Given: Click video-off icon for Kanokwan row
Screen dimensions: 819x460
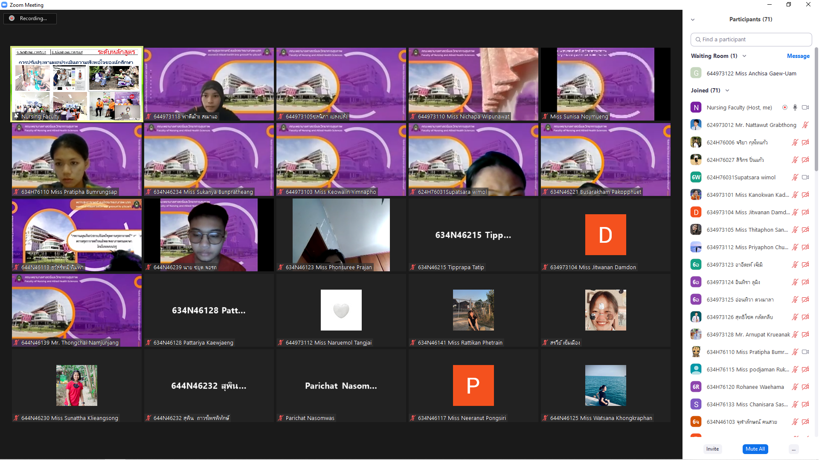Looking at the screenshot, I should coord(805,195).
